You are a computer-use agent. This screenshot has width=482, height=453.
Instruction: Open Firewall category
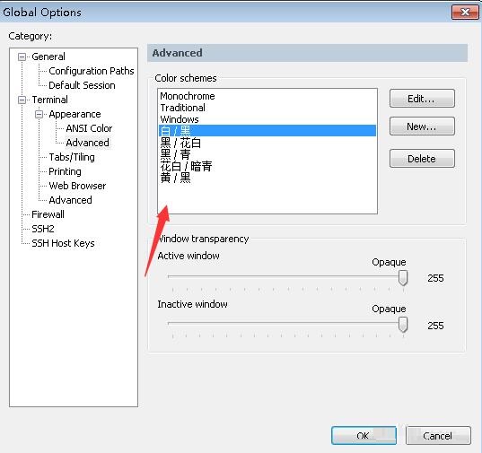coord(48,214)
